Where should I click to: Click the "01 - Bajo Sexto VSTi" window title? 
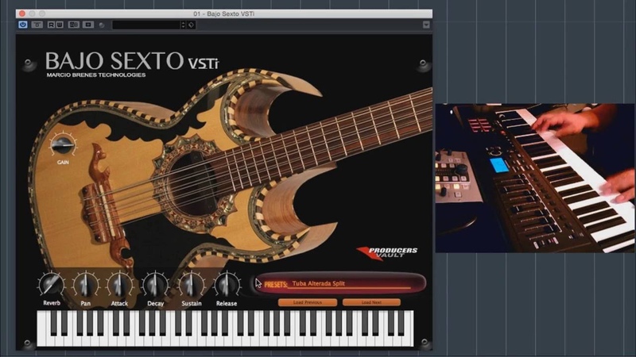223,13
